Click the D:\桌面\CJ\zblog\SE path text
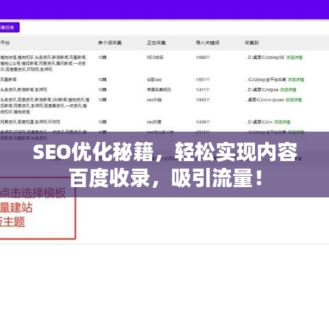Screen dimensions: 329x329 (x=265, y=58)
